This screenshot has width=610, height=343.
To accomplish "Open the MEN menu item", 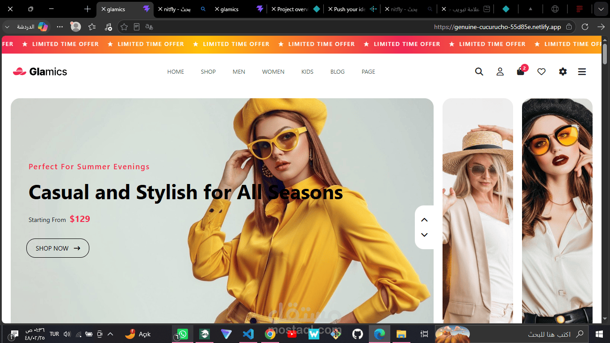I will pos(239,71).
